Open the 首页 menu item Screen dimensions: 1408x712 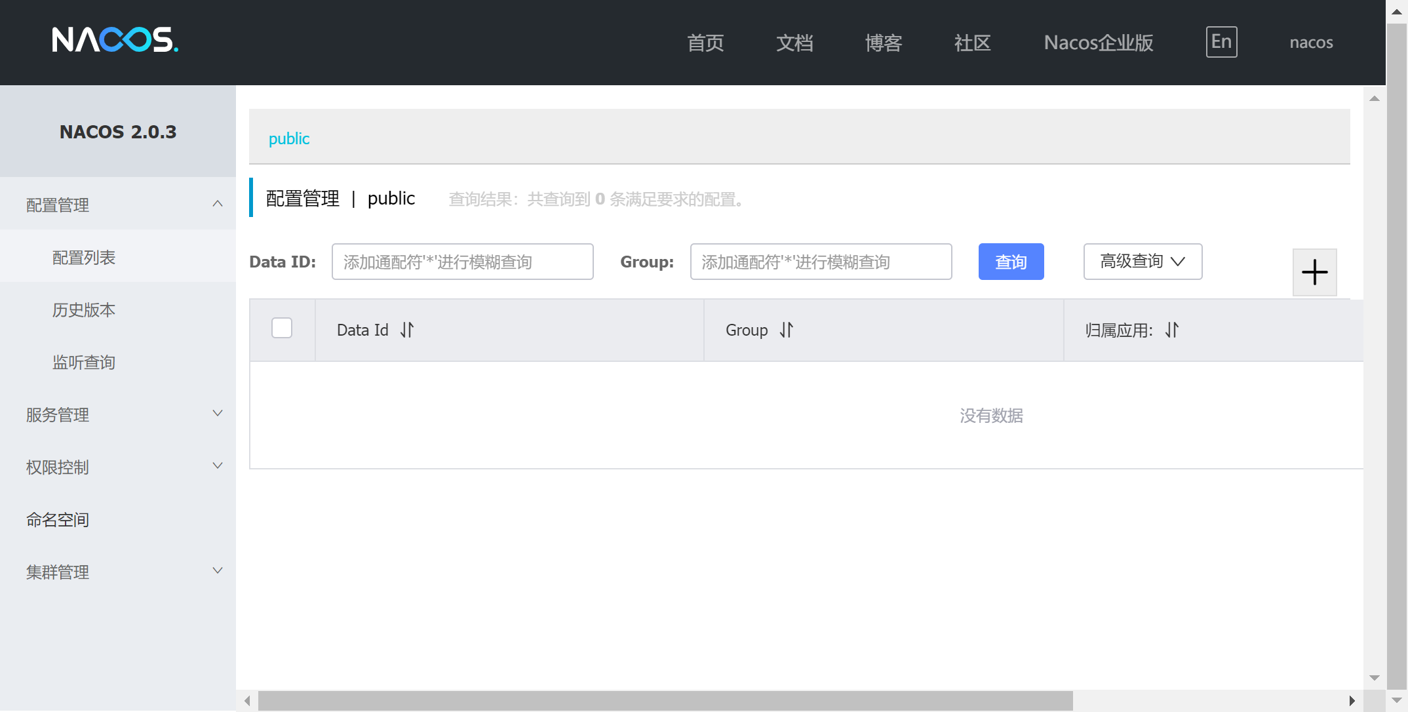coord(705,43)
